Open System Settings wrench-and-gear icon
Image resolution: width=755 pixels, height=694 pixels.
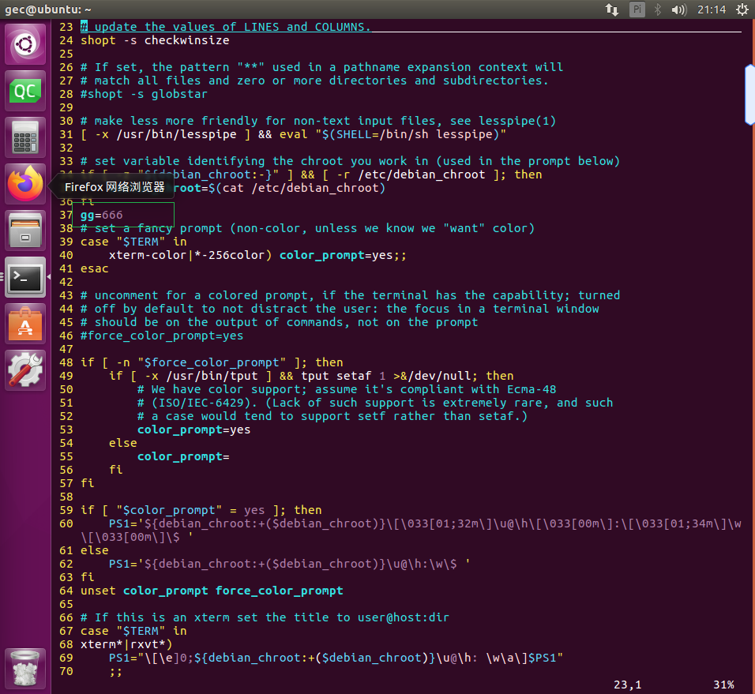click(x=25, y=370)
